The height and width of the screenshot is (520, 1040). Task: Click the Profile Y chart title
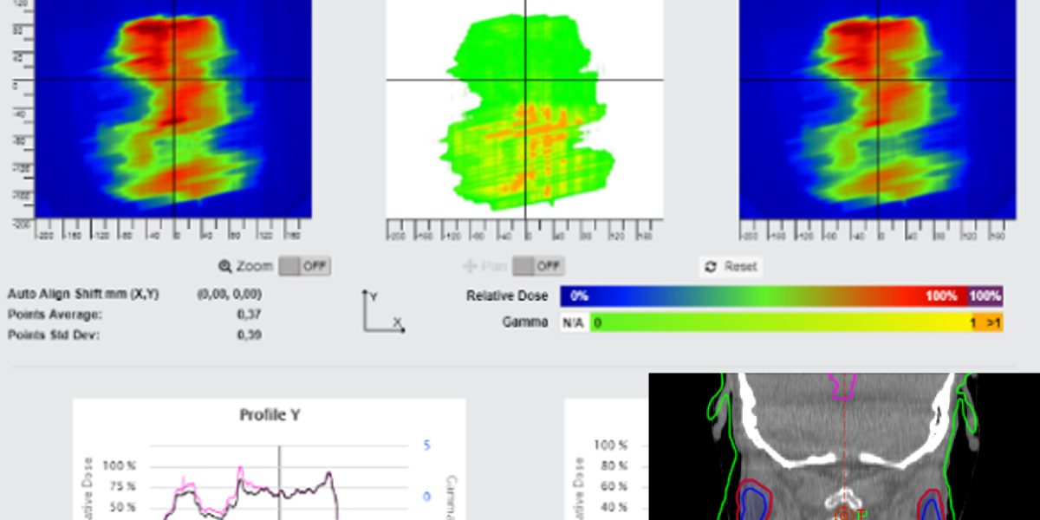pyautogui.click(x=269, y=416)
